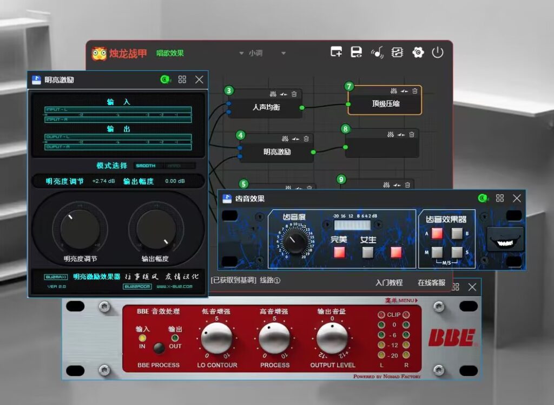
Task: Delete the 明亮激励 module with its trash icon
Action: point(306,139)
